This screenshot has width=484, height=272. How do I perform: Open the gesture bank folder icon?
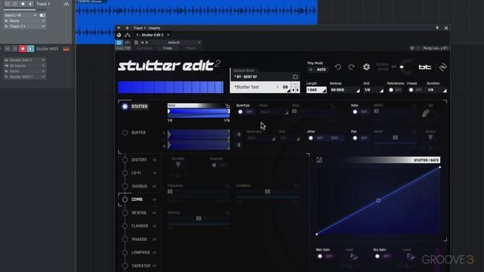pyautogui.click(x=295, y=76)
